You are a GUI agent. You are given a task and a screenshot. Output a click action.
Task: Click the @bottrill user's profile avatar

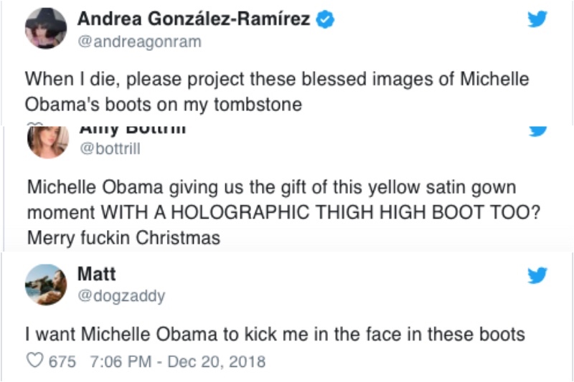tap(47, 140)
